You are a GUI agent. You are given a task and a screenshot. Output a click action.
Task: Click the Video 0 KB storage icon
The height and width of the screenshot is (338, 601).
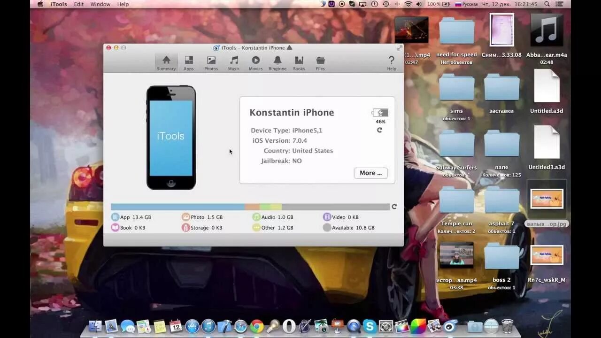(327, 217)
